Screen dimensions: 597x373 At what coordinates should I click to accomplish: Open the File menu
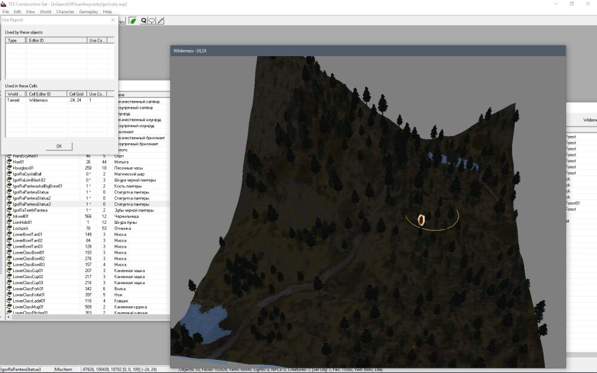[6, 11]
